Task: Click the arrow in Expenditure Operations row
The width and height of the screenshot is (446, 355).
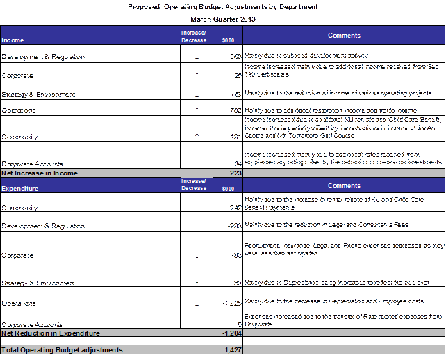Action: [198, 303]
